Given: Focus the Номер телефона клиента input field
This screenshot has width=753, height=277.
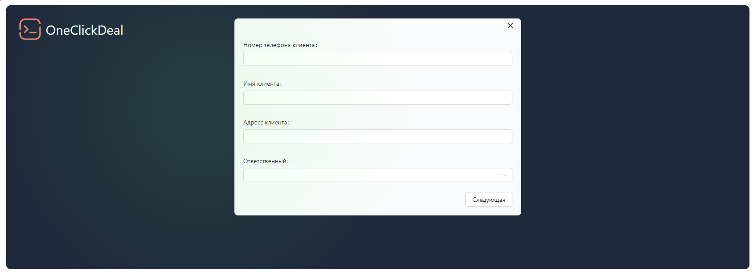Looking at the screenshot, I should point(377,59).
